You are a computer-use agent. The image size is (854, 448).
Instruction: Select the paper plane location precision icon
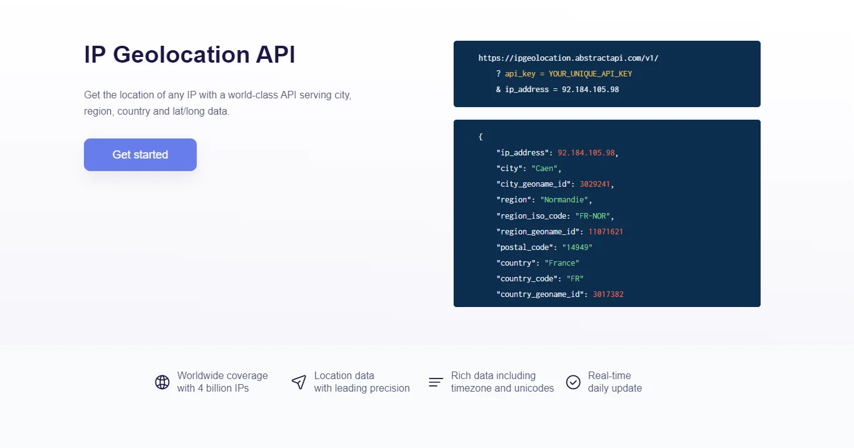click(299, 382)
